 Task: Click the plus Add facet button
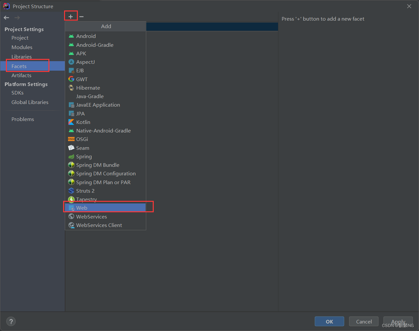pos(71,16)
